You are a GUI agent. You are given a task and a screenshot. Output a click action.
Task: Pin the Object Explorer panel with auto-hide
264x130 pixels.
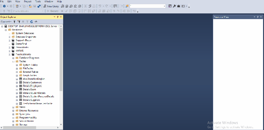(57, 17)
